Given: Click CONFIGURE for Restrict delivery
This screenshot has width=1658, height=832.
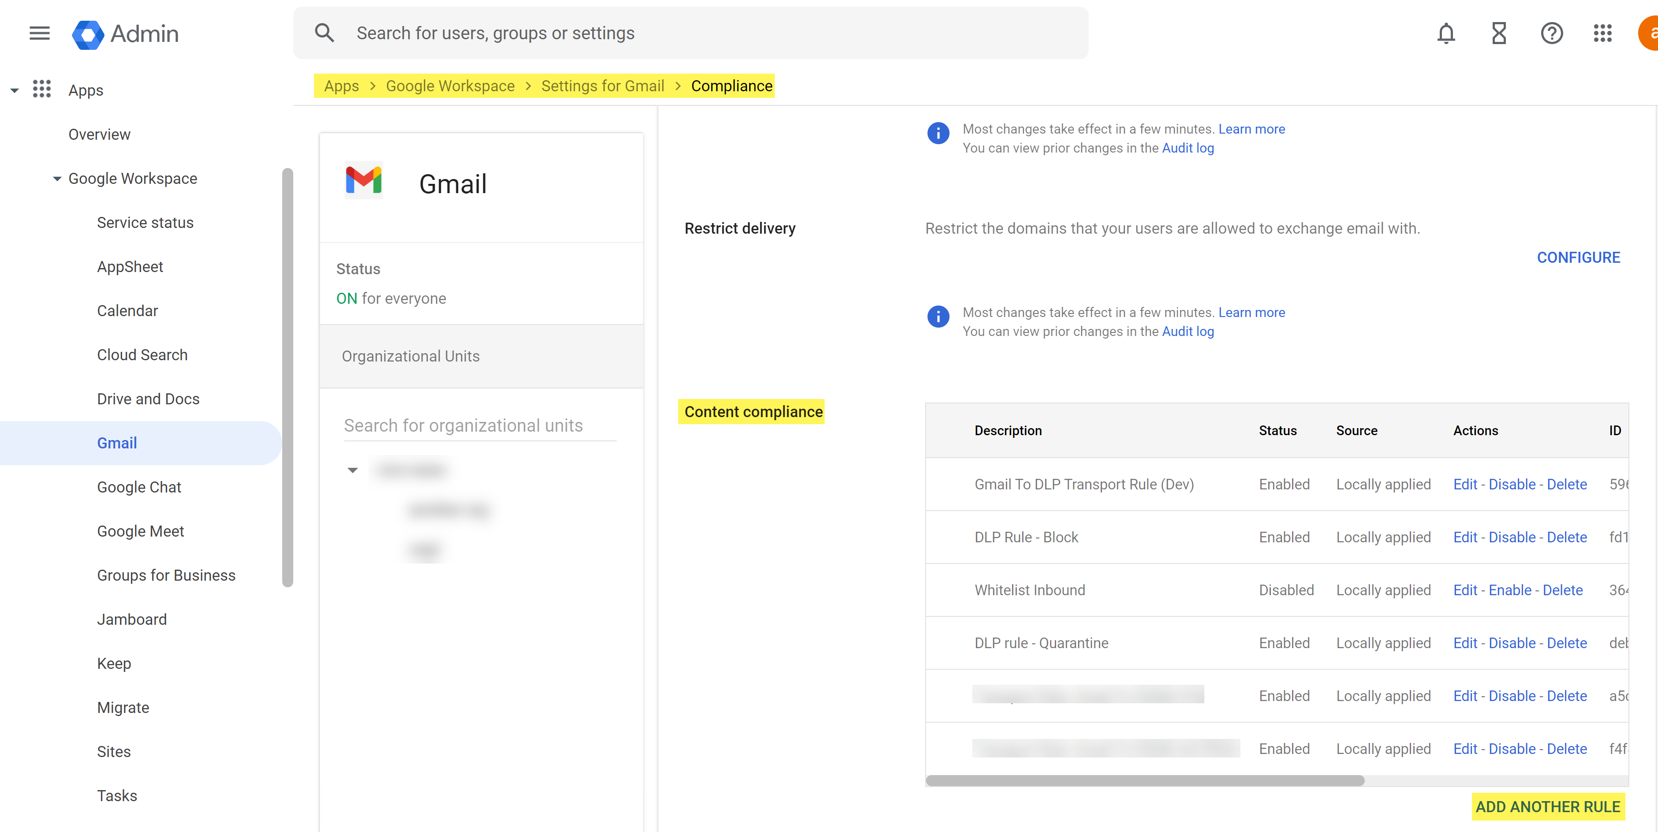Looking at the screenshot, I should (x=1578, y=257).
